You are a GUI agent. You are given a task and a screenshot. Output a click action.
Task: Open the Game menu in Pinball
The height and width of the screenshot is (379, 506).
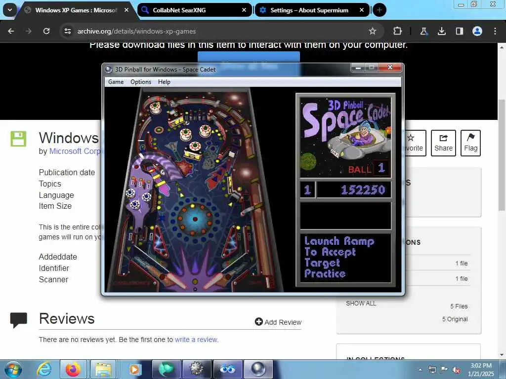coord(116,82)
